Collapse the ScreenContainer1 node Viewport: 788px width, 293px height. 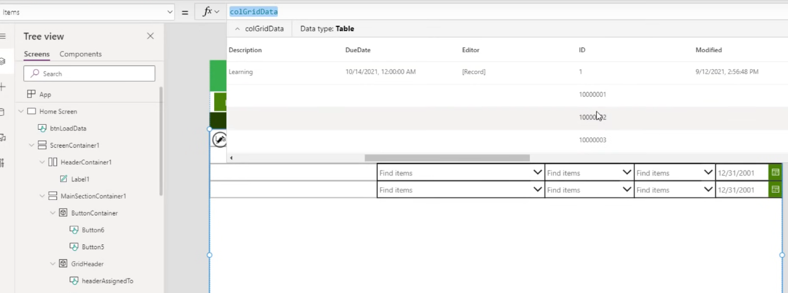[x=32, y=145]
